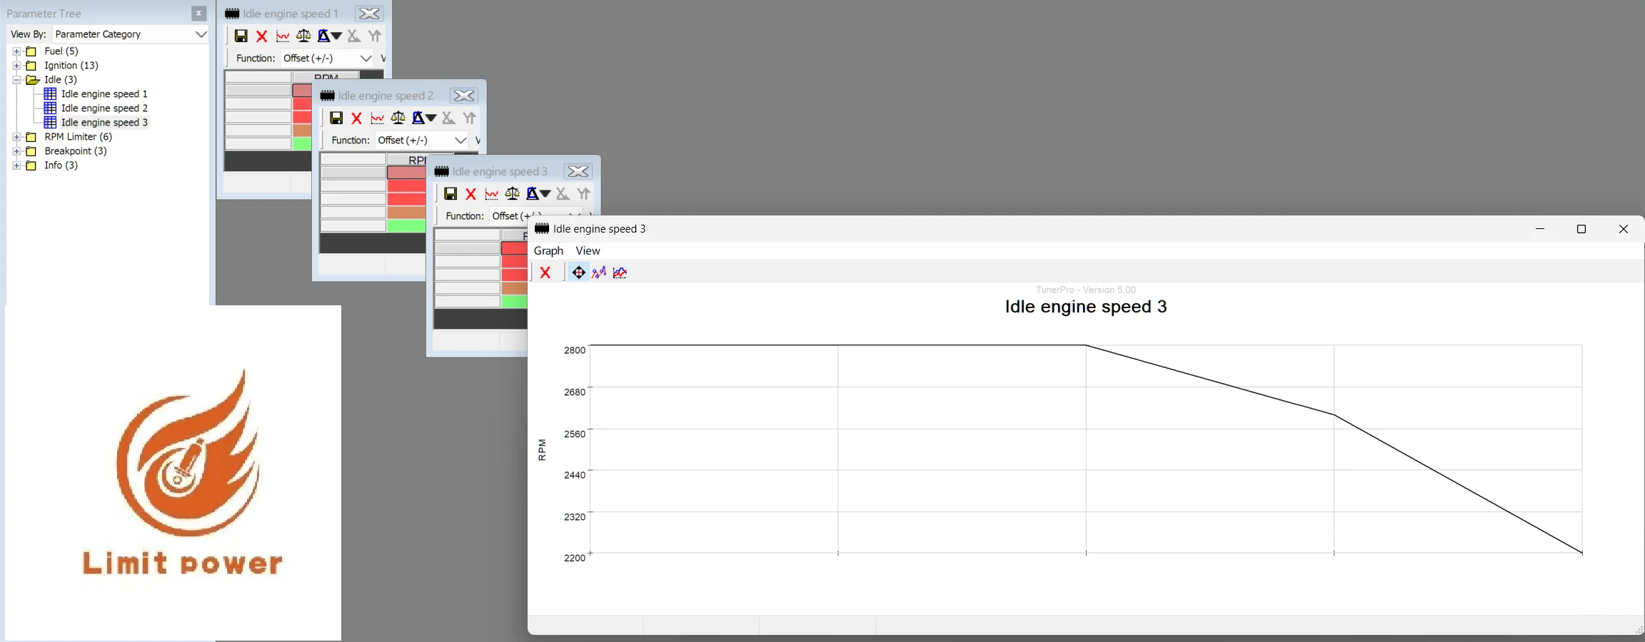The width and height of the screenshot is (1645, 642).
Task: Select the Fuel (5) category label
Action: 61,51
